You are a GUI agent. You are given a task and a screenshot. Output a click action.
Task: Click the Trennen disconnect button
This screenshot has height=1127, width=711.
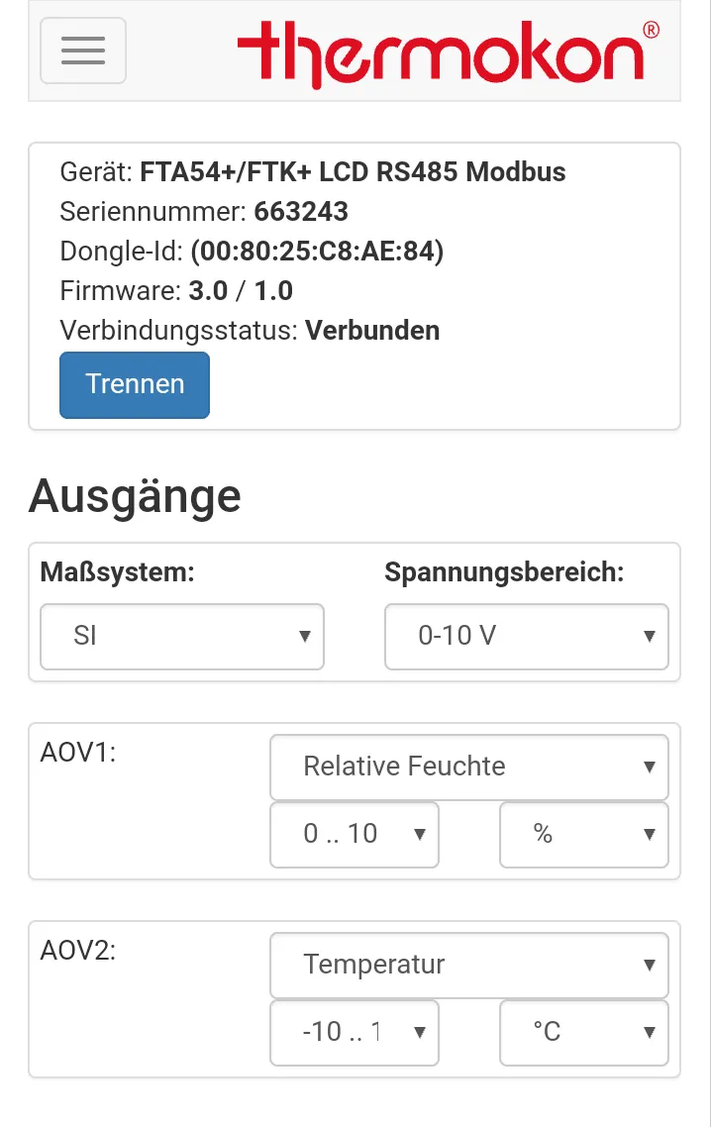135,384
